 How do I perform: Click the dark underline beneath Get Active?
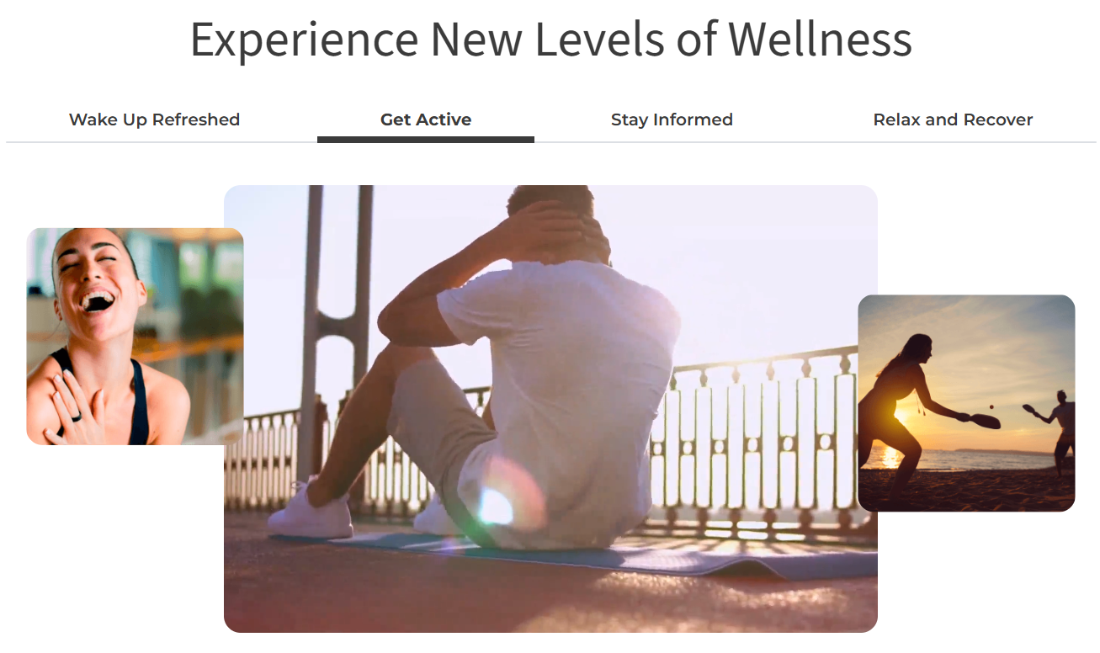tap(426, 140)
